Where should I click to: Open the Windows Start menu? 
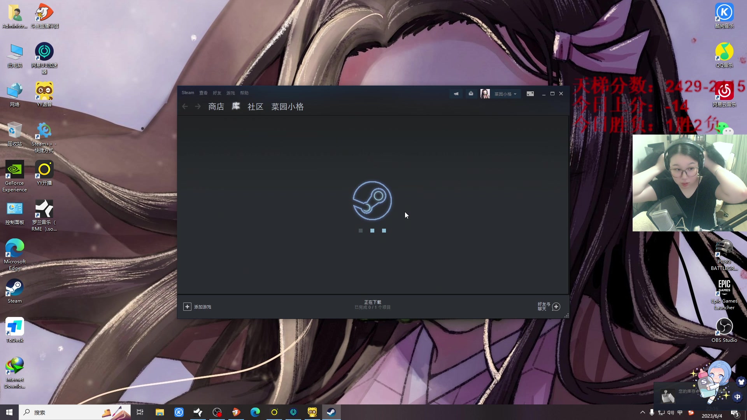point(9,412)
